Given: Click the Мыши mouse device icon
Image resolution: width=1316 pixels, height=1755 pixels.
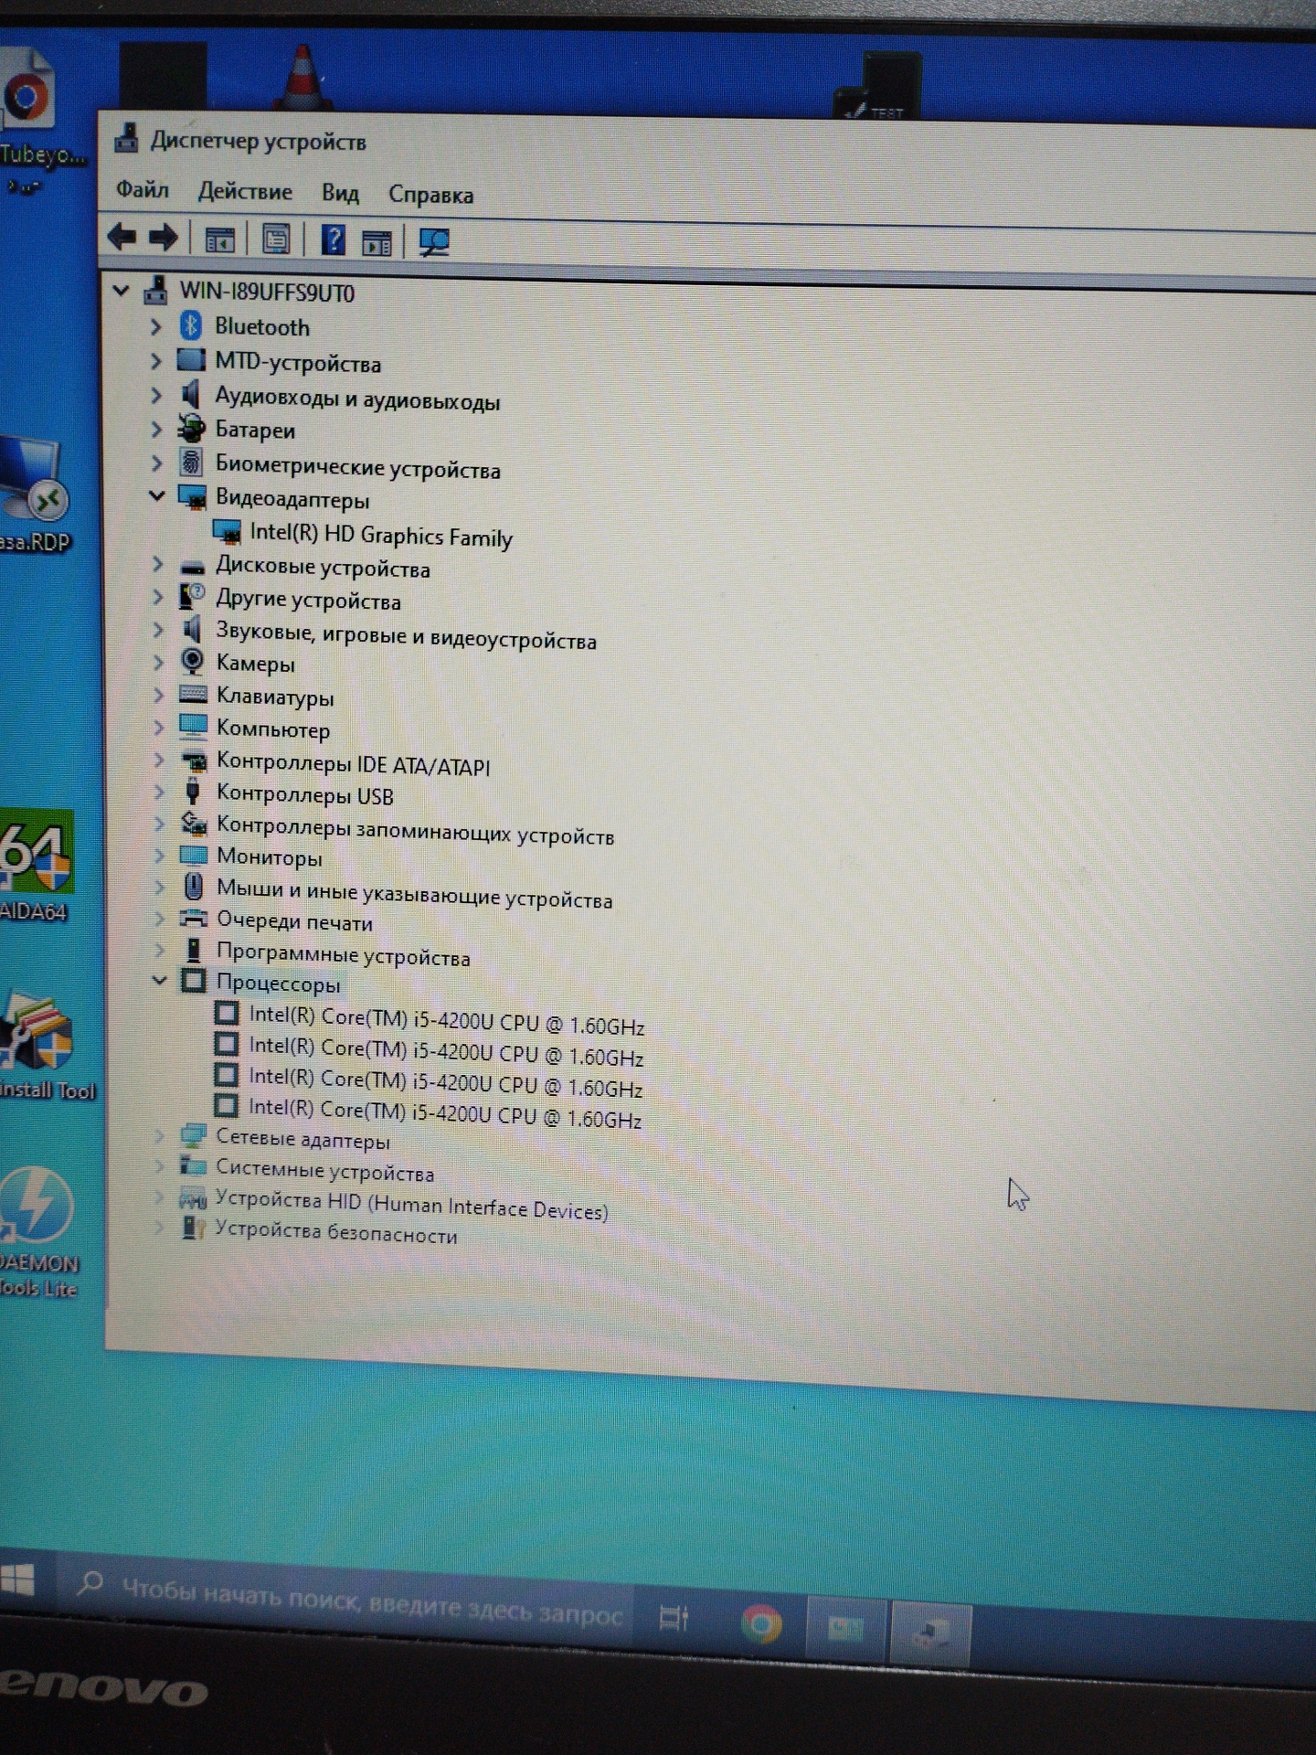Looking at the screenshot, I should [193, 887].
